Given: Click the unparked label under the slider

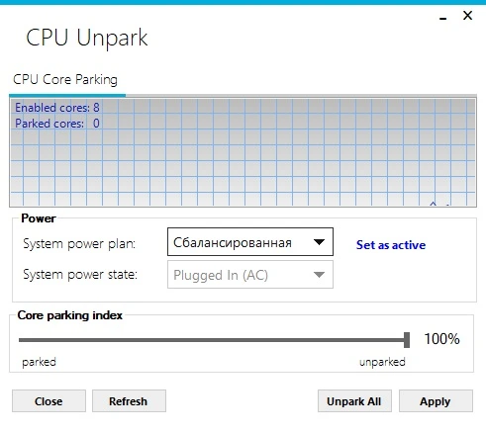Looking at the screenshot, I should tap(382, 362).
